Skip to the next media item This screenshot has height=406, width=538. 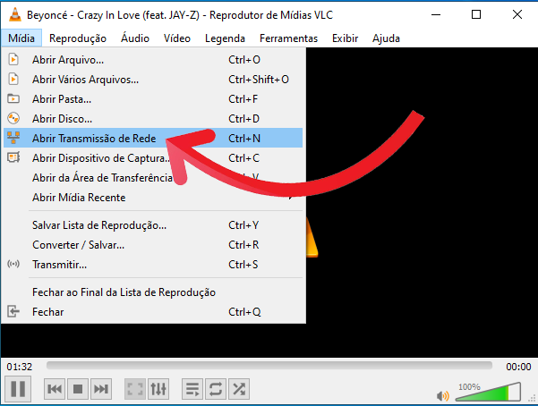click(101, 389)
